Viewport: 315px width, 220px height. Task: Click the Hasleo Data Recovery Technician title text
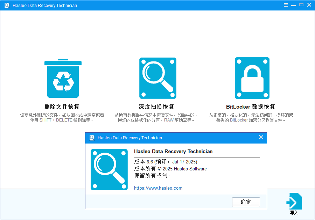point(173,151)
